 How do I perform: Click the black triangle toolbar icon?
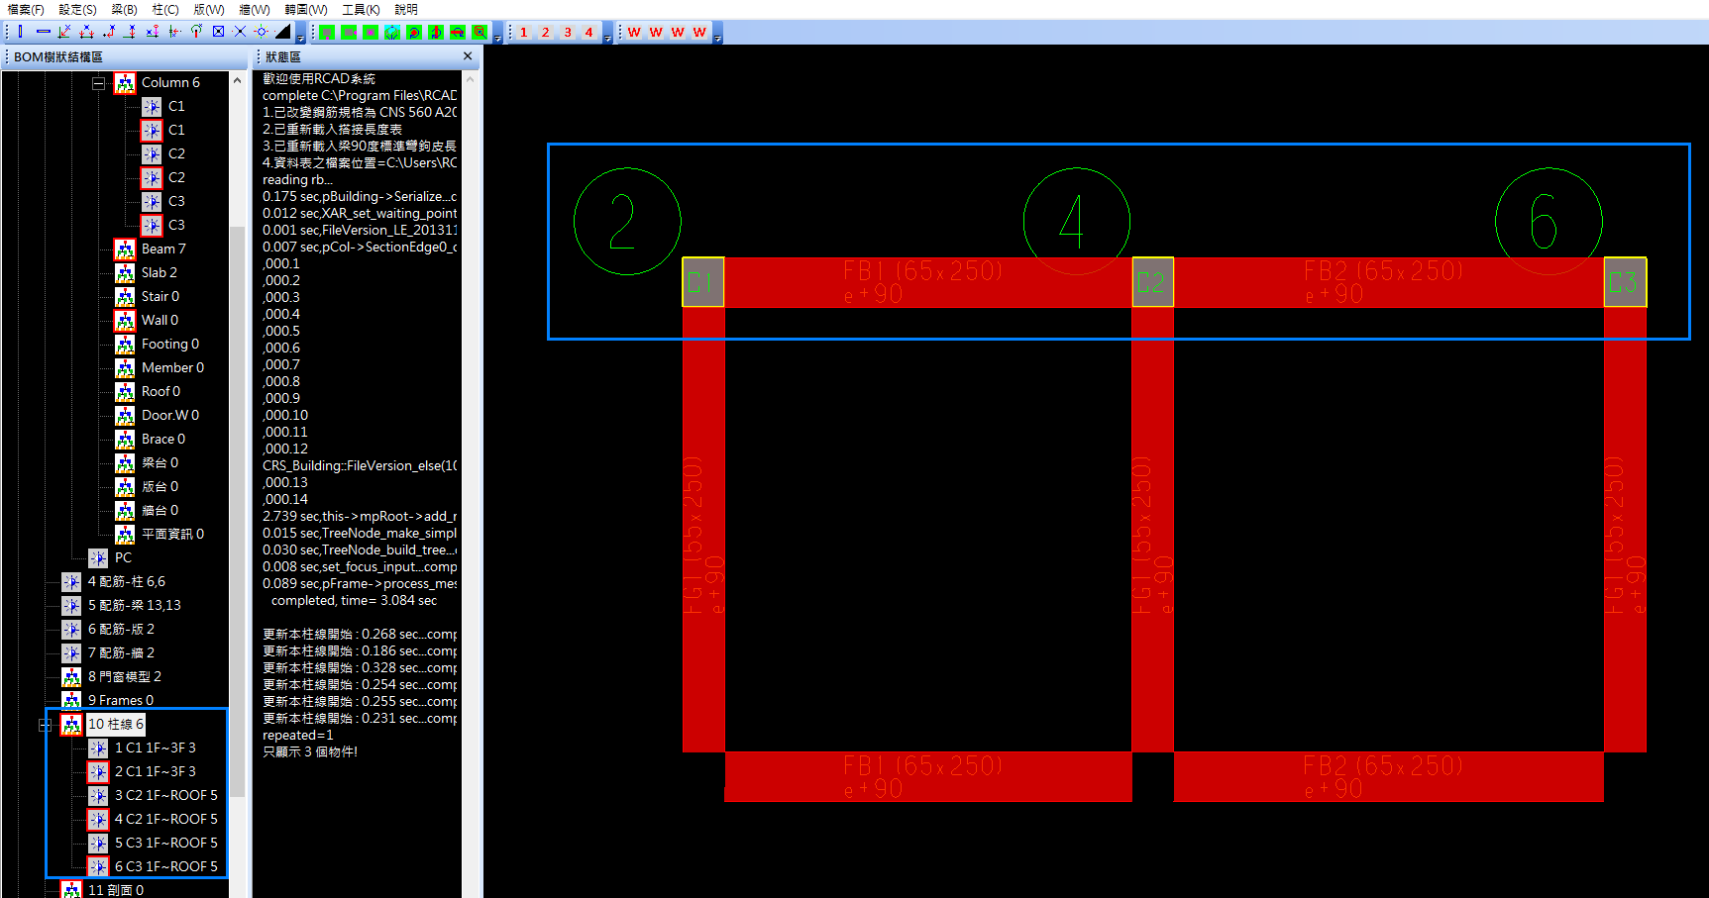(x=283, y=32)
